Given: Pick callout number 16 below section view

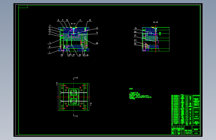Looking at the screenshot, I should pos(87,55).
